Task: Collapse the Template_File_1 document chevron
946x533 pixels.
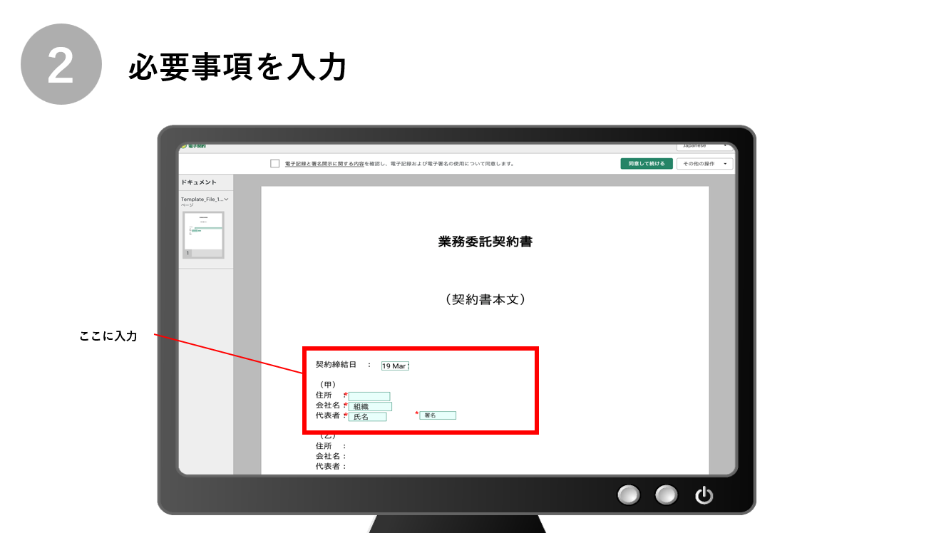Action: coord(226,200)
